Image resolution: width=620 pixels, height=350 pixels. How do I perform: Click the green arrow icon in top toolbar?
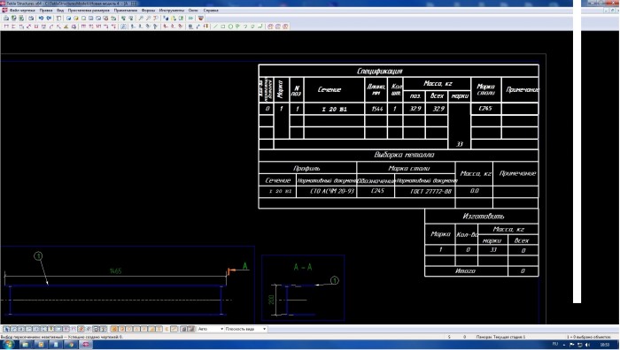pyautogui.click(x=191, y=19)
